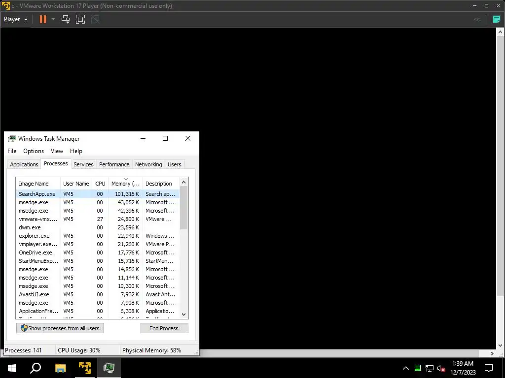Open the Options menu
This screenshot has height=378, width=505.
coord(34,151)
